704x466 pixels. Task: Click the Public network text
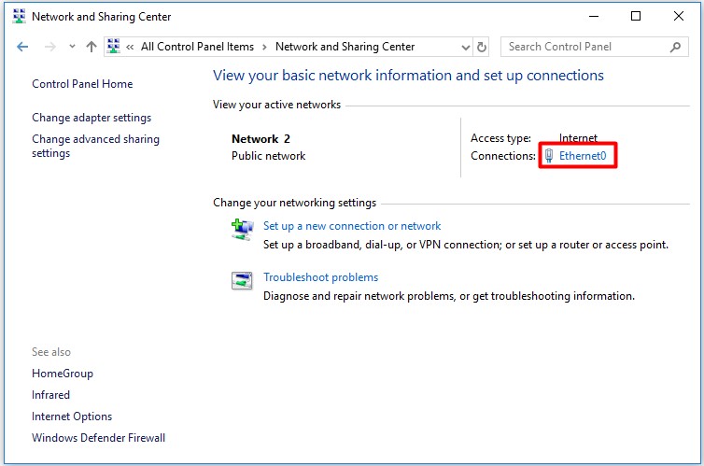click(268, 156)
